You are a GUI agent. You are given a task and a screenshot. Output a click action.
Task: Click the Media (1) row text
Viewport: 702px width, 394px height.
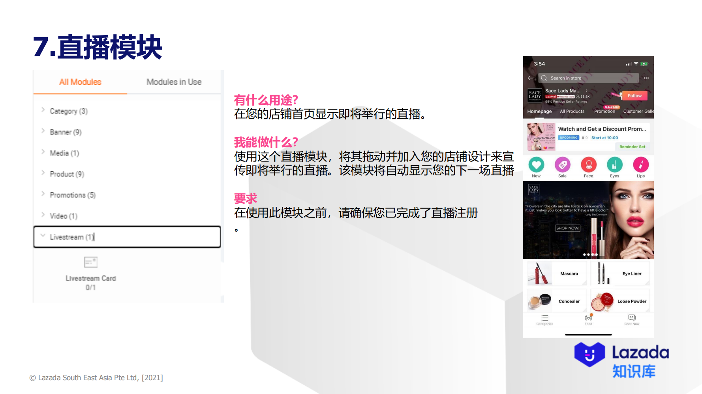coord(64,153)
